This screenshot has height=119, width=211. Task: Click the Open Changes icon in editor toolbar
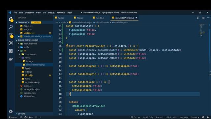(198, 18)
